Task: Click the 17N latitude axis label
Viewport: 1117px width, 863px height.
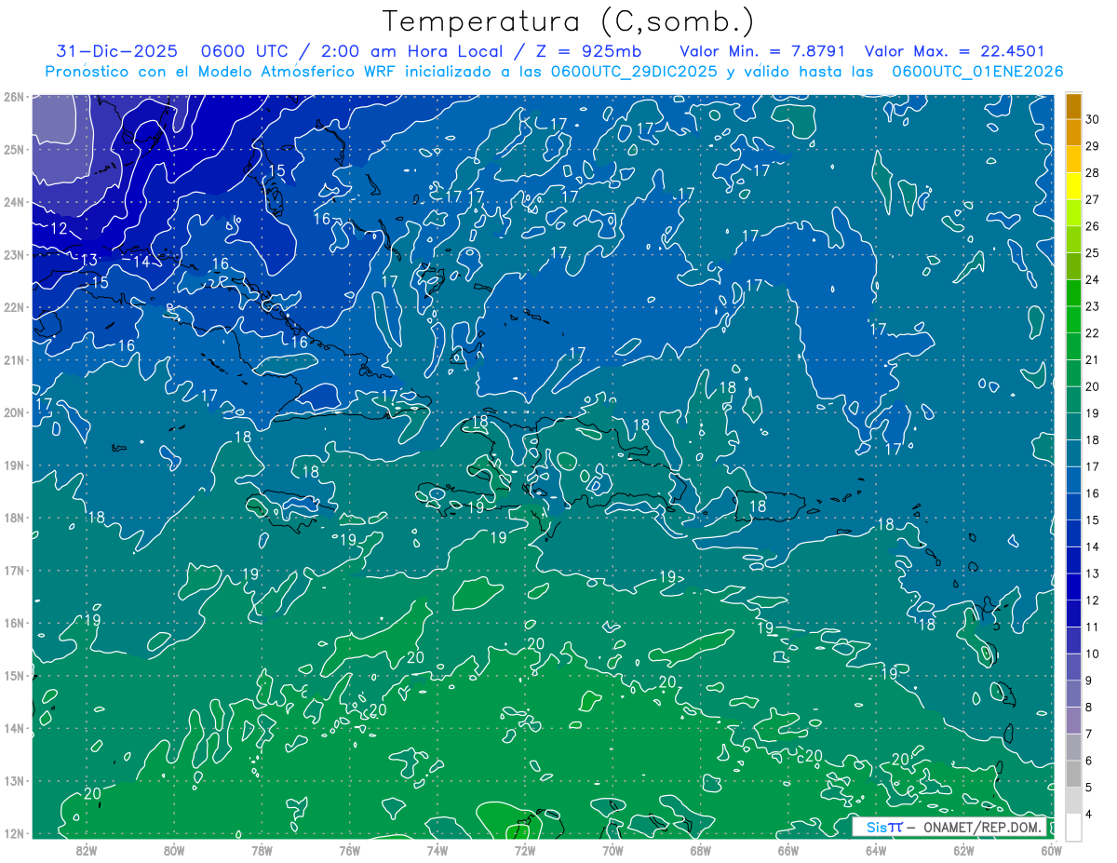Action: pyautogui.click(x=13, y=570)
